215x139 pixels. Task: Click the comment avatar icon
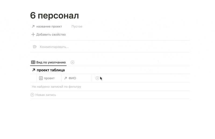pos(35,47)
